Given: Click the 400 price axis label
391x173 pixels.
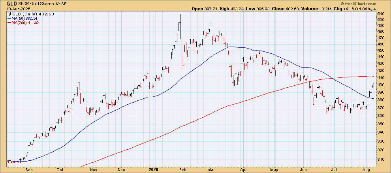Looking at the screenshot, I should point(380,85).
